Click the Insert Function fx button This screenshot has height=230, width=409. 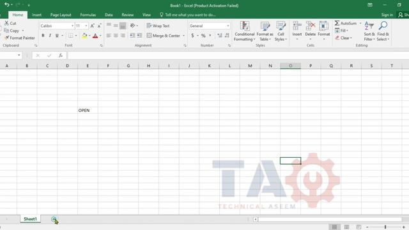pos(61,56)
